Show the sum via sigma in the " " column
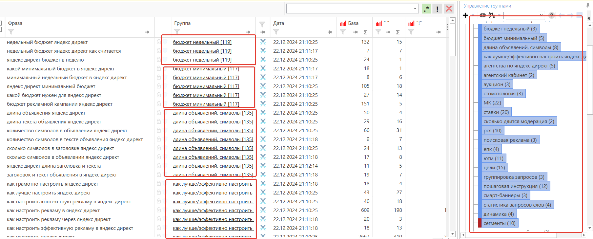 (398, 32)
